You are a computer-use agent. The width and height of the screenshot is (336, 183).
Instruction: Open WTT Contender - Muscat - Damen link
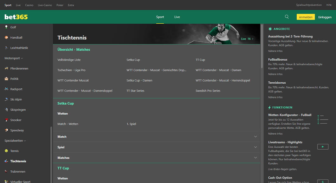point(218,70)
